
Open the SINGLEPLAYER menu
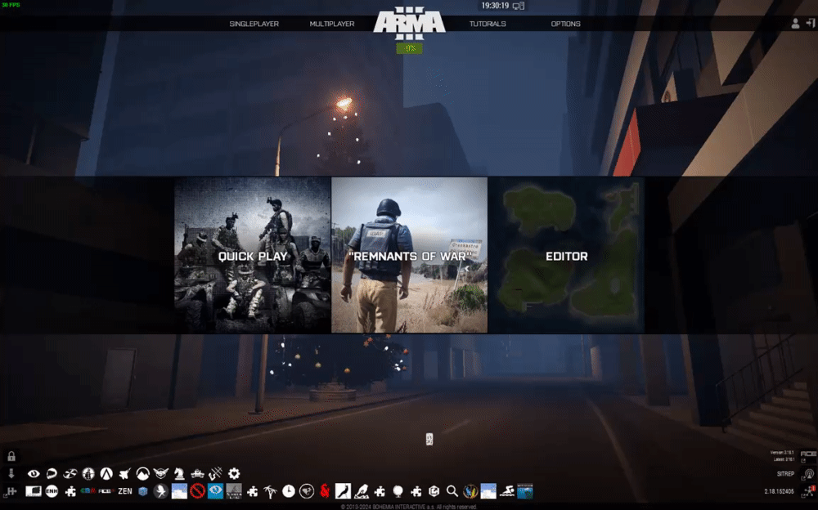[x=254, y=24]
